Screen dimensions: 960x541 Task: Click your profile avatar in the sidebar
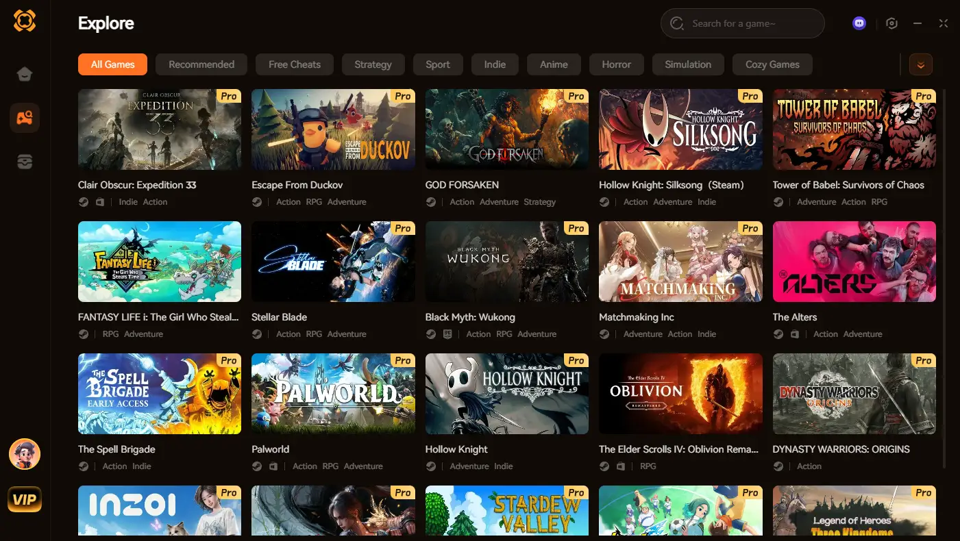pos(24,453)
